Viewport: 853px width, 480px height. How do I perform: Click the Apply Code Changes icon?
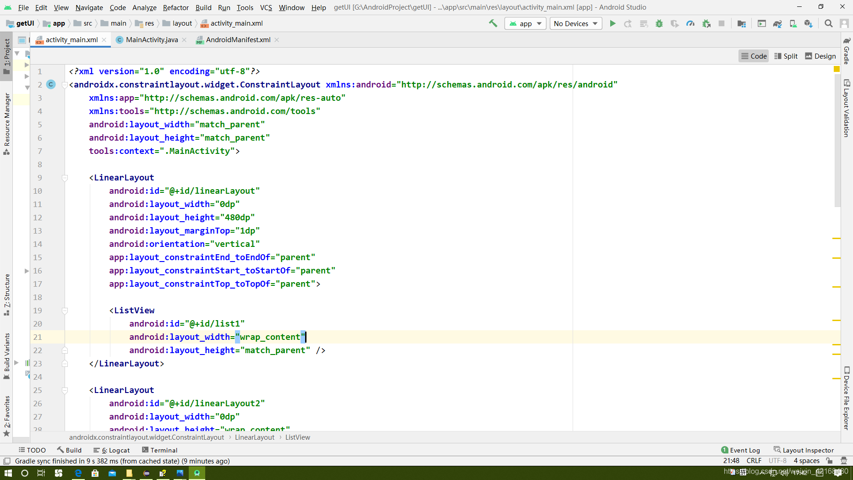click(644, 23)
